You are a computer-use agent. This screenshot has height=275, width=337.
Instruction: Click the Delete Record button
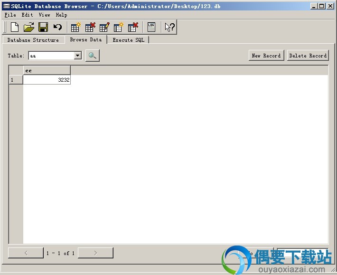(308, 56)
